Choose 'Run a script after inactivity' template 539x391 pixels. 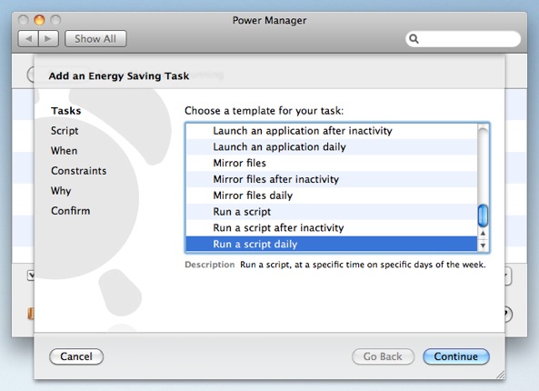[x=332, y=227]
